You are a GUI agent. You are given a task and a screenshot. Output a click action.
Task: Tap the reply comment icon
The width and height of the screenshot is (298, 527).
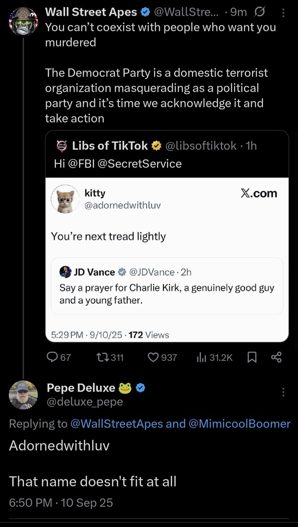52,357
